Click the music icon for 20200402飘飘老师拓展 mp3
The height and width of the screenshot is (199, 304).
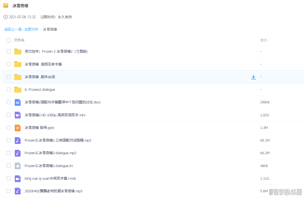click(x=18, y=191)
